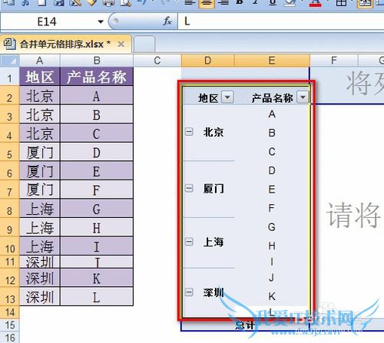Viewport: 384px width, 343px height.
Task: Click the formula bar showing L
Action: pos(281,21)
